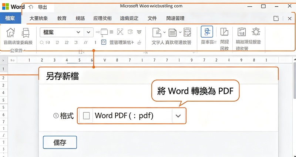Switch to the 開運管理 tab
The height and width of the screenshot is (157, 296).
click(x=175, y=18)
